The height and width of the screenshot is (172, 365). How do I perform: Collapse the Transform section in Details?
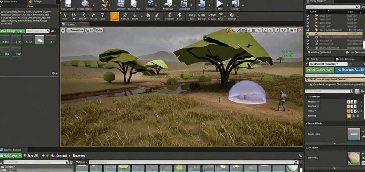point(307,97)
